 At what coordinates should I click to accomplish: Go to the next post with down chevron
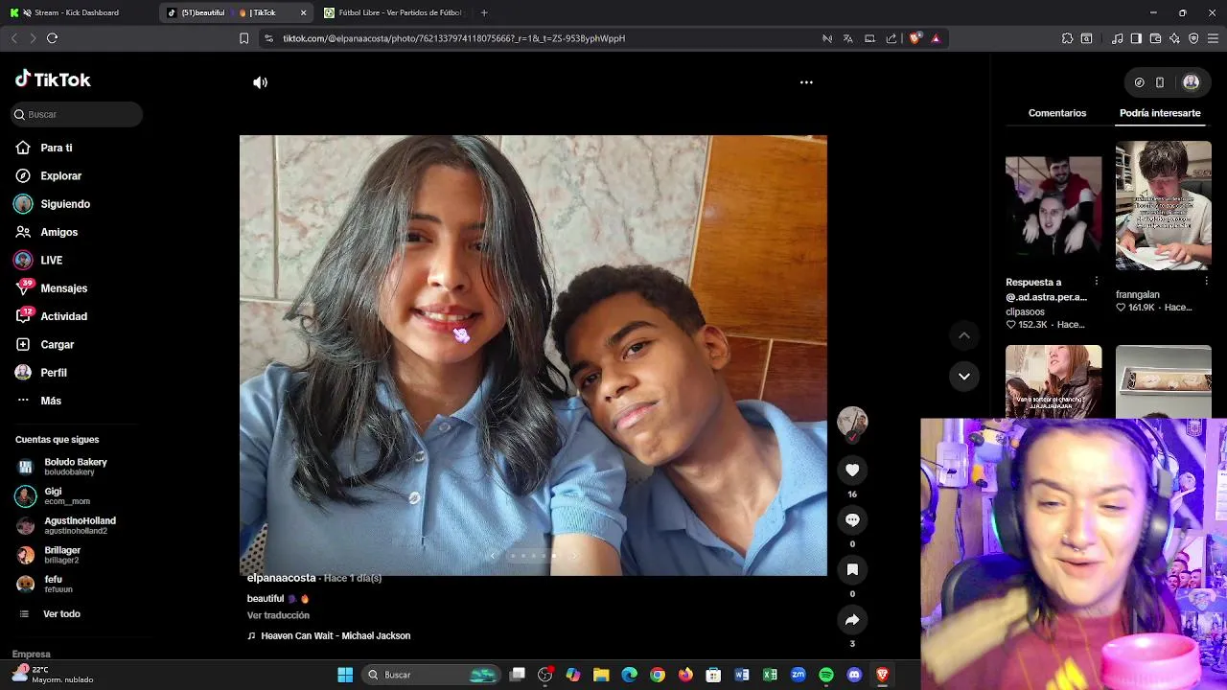pyautogui.click(x=964, y=376)
